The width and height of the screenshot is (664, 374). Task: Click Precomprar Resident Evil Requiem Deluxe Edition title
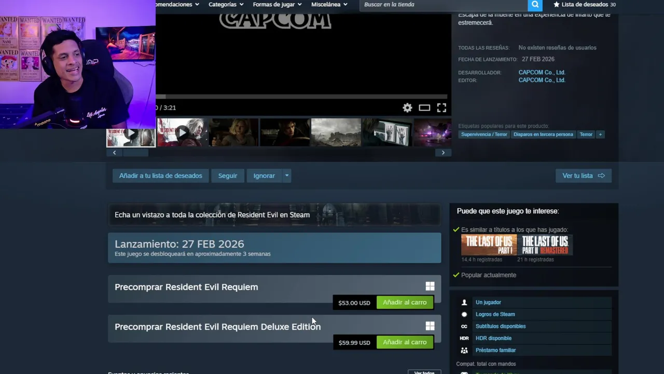217,327
